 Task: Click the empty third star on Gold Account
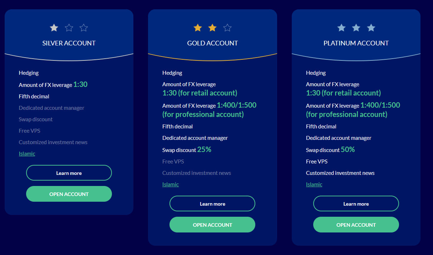(x=227, y=28)
